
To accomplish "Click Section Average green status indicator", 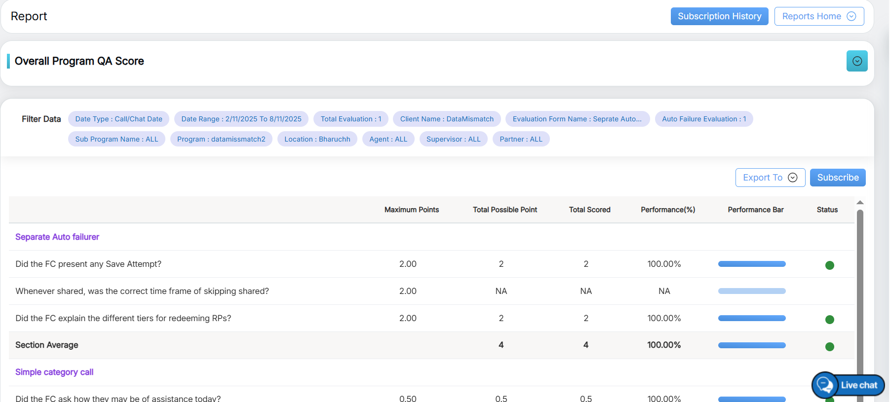I will pos(829,347).
